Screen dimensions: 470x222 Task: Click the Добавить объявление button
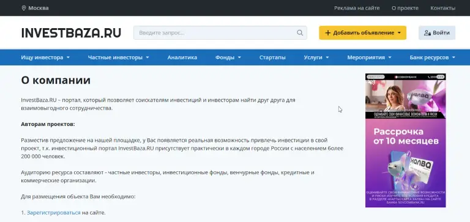[362, 32]
